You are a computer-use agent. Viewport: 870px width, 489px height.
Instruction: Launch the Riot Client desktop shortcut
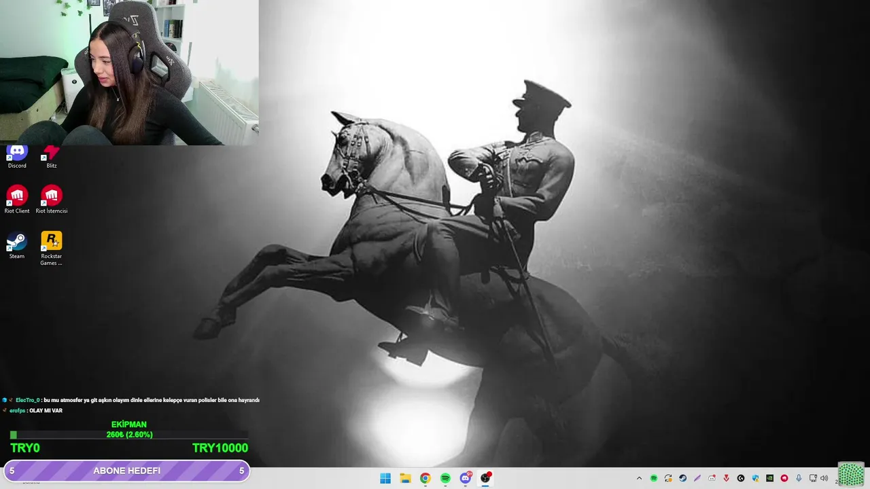(17, 200)
